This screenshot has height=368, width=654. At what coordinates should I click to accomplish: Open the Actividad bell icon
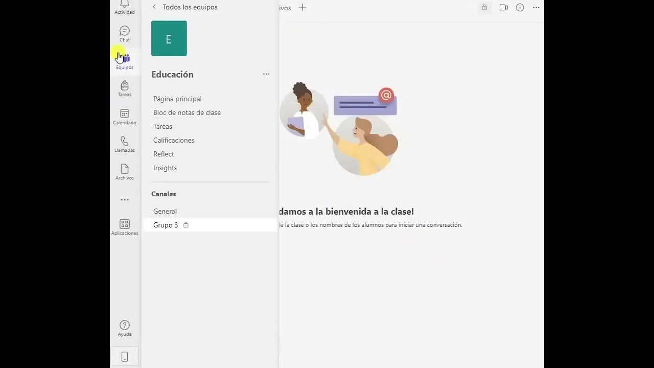[x=125, y=5]
